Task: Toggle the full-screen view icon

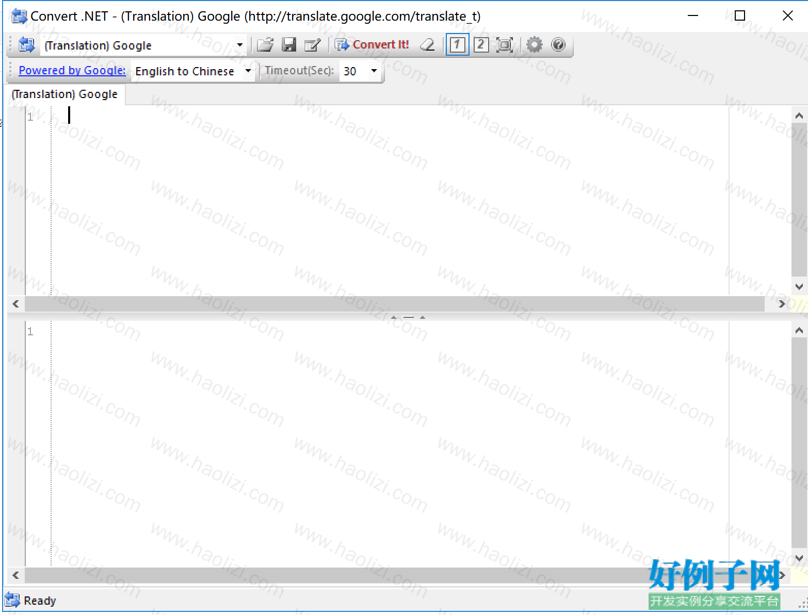Action: (505, 45)
